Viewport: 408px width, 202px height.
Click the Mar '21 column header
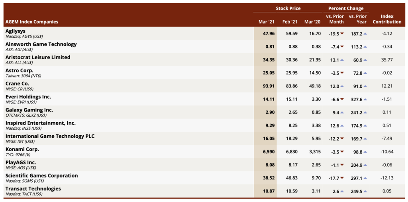(x=267, y=22)
